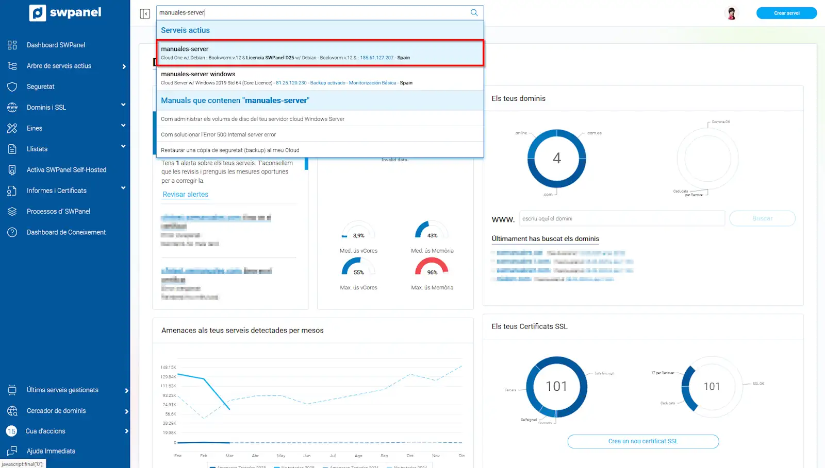The height and width of the screenshot is (468, 825).
Task: Click the Med. ús vCores 3,9% gauge
Action: coord(358,230)
